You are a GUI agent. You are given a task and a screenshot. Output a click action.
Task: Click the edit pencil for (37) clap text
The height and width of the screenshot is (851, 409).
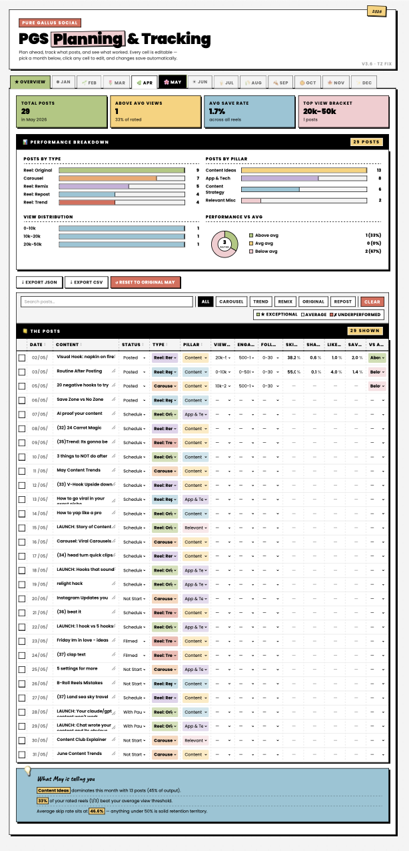(x=114, y=654)
